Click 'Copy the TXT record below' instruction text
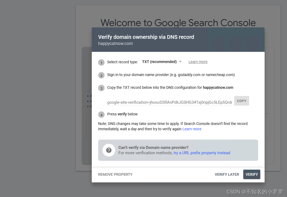 pyautogui.click(x=170, y=87)
